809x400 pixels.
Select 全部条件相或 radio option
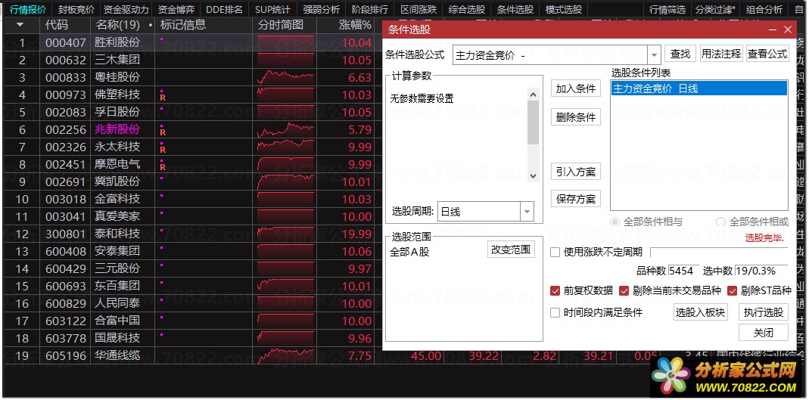(720, 222)
